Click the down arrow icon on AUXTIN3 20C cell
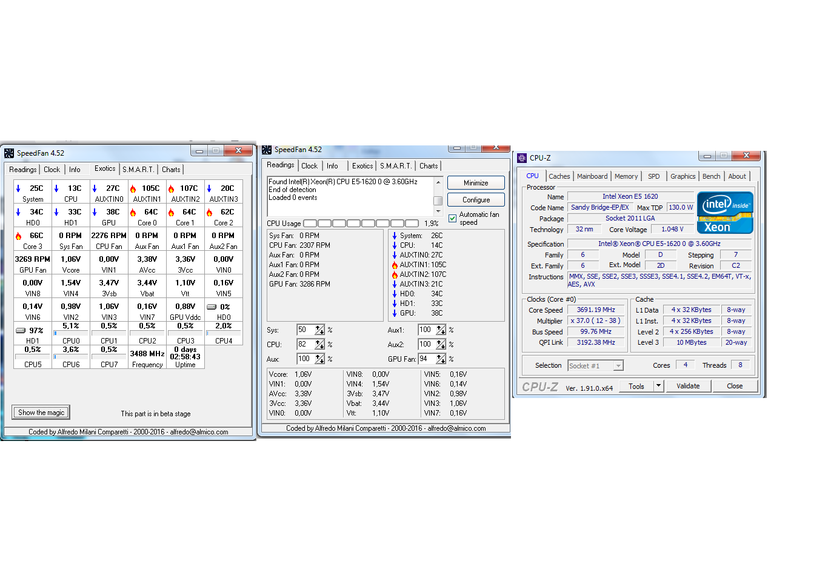 coord(209,188)
